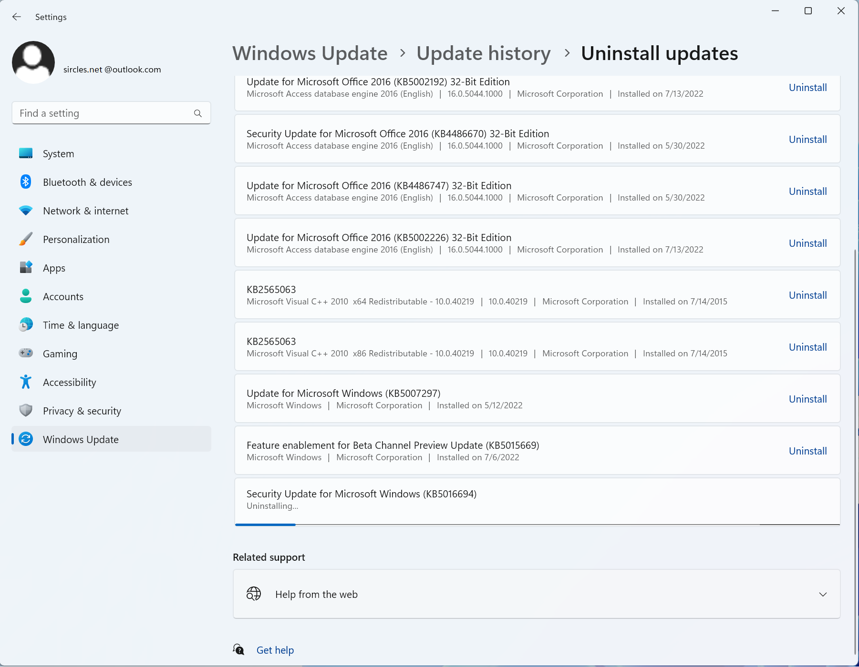This screenshot has width=859, height=667.
Task: Click Security Update for Microsoft Windows (KB5016694) title
Action: click(x=362, y=494)
